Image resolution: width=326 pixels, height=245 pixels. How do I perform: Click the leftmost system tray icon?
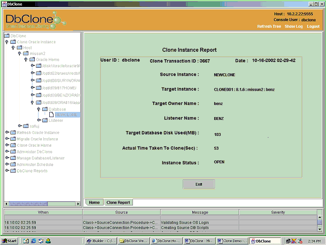point(288,241)
